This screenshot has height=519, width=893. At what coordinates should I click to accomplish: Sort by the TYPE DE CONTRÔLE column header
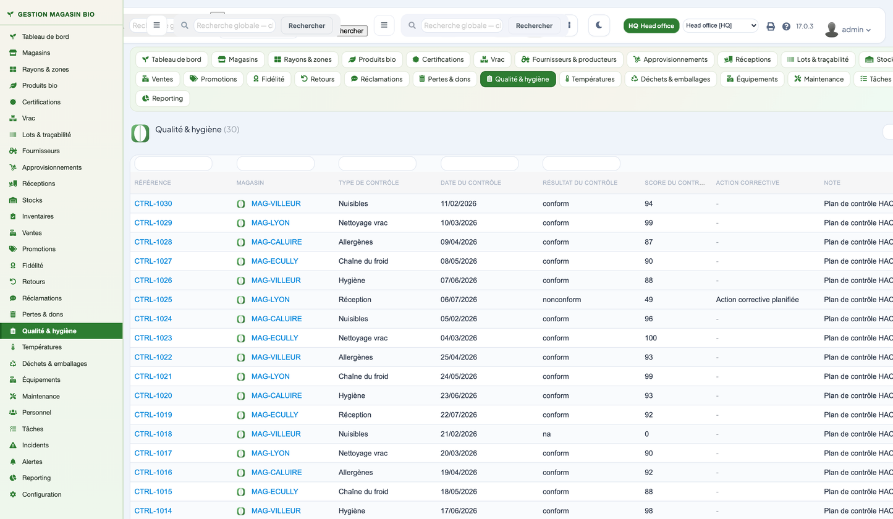368,183
